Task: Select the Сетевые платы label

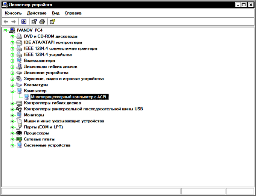Action: 39,139
